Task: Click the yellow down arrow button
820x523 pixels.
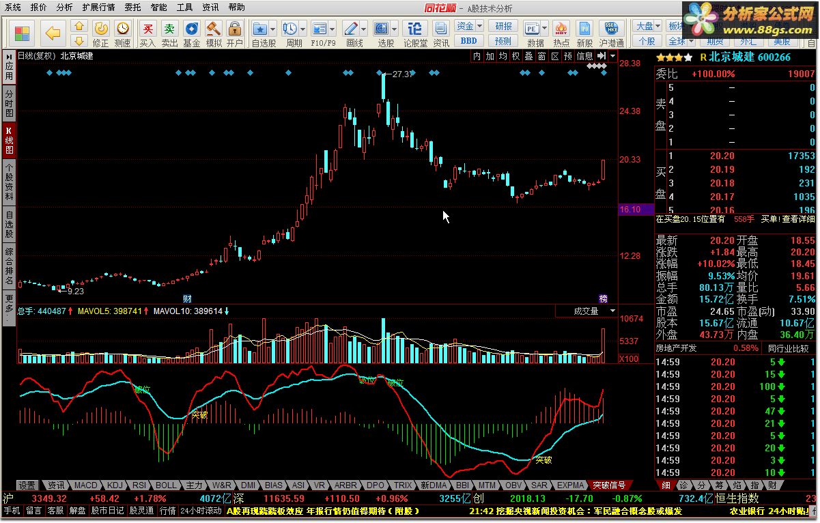Action: click(x=79, y=40)
